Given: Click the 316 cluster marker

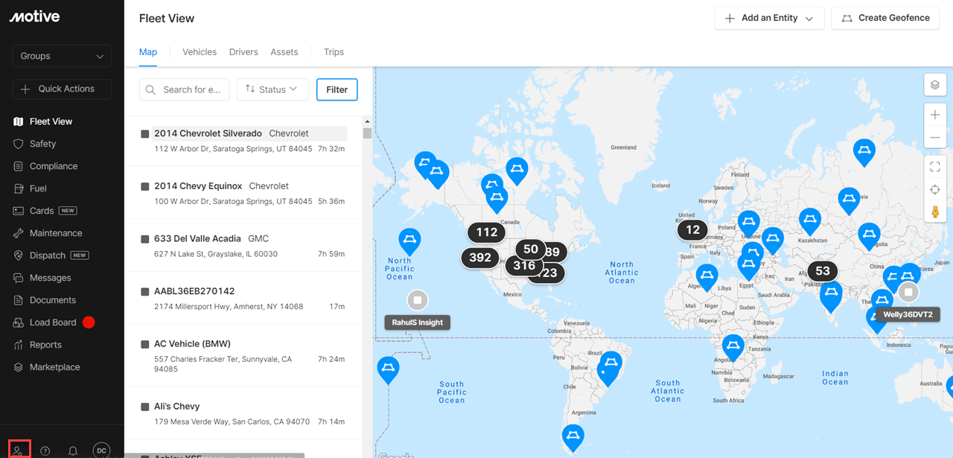Looking at the screenshot, I should click(x=524, y=265).
